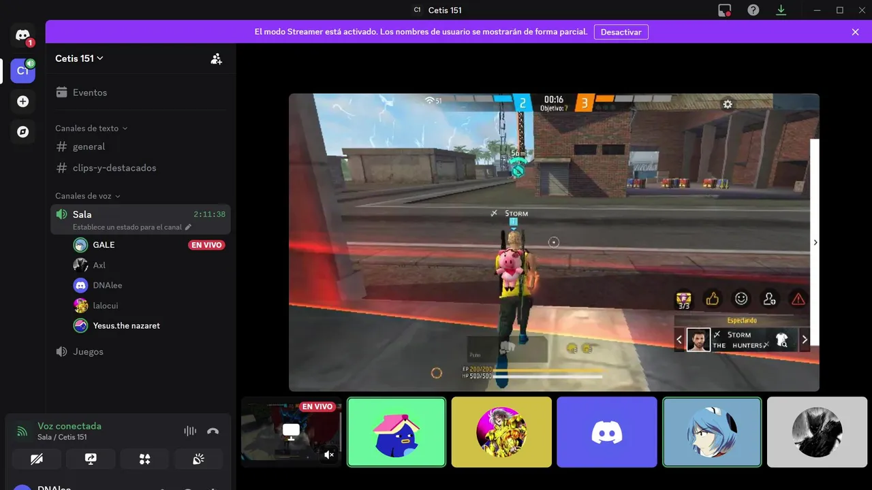Toggle noise suppression waveform icon
The image size is (872, 490).
pos(190,431)
